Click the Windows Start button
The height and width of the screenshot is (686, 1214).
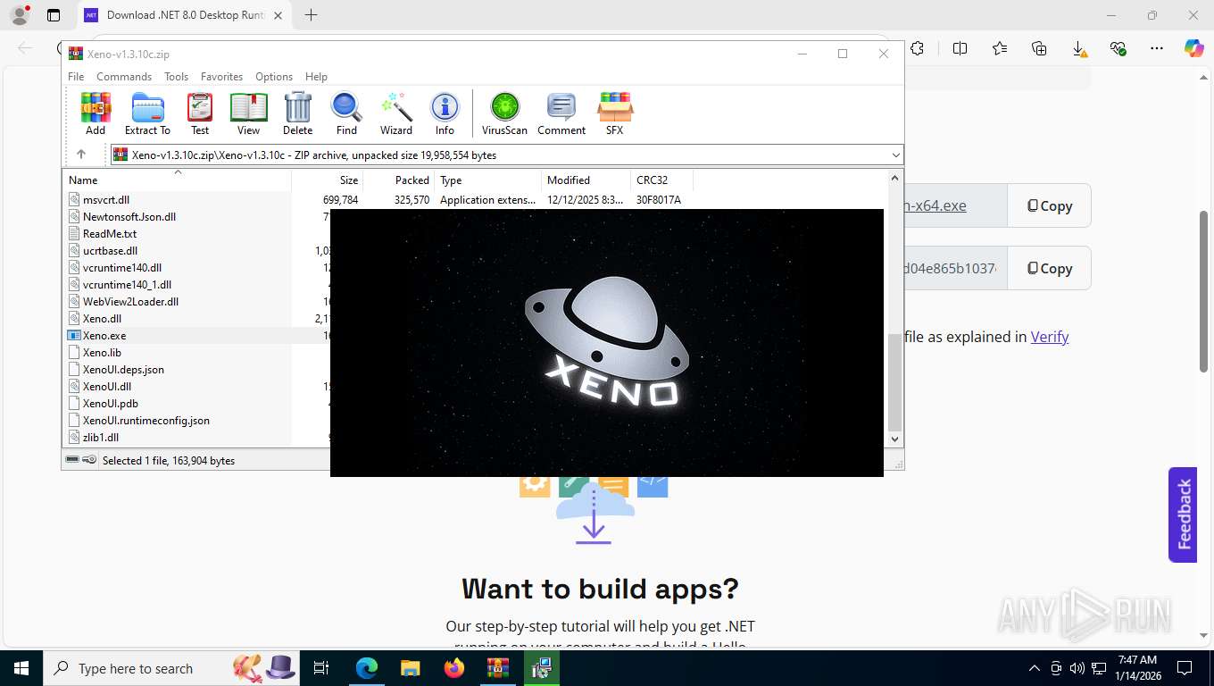point(21,668)
